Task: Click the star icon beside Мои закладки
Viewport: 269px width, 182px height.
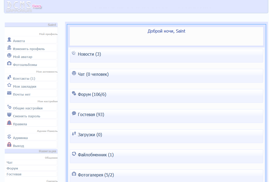Action: 9,85
